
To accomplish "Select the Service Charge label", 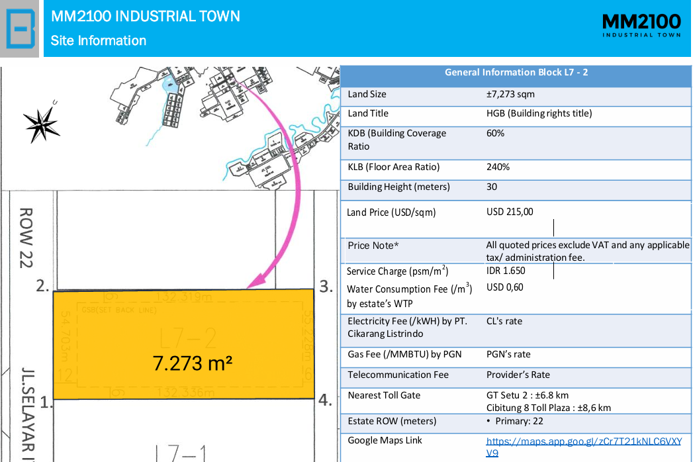I will tap(397, 271).
